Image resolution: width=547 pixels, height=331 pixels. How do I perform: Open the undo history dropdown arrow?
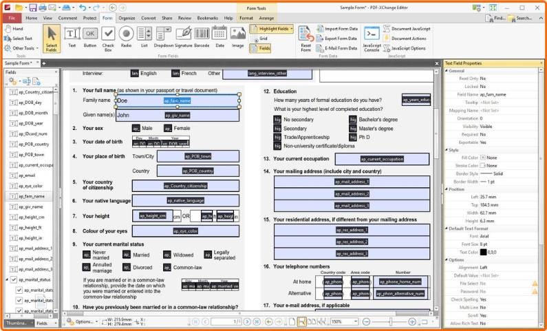pyautogui.click(x=89, y=8)
